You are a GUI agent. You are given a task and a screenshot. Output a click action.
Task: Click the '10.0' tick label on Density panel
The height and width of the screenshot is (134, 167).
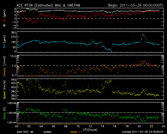pyautogui.click(x=13, y=56)
